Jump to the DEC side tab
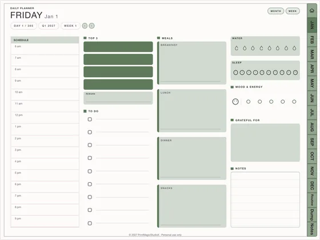 [x=312, y=185]
